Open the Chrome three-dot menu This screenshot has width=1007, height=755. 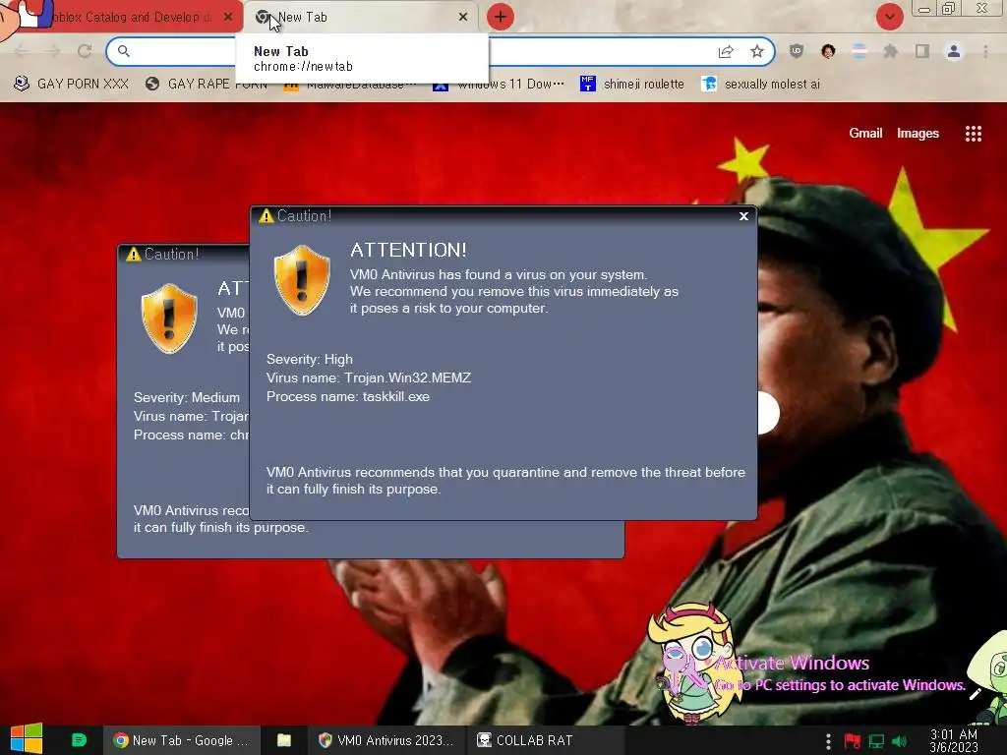pyautogui.click(x=985, y=51)
